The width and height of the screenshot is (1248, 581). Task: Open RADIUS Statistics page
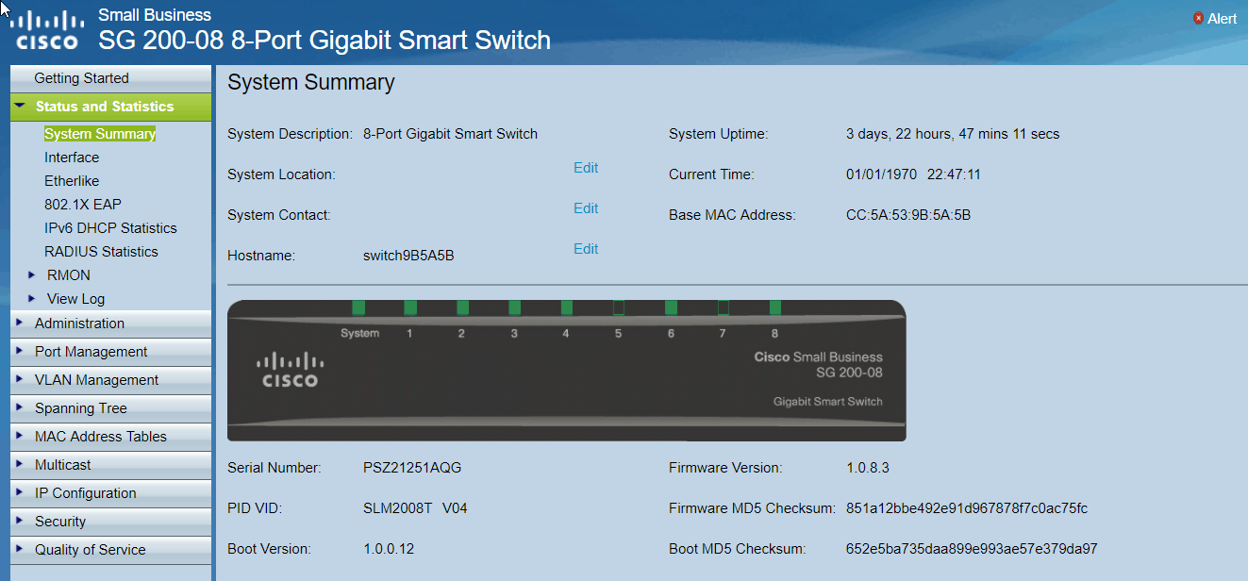pos(101,252)
